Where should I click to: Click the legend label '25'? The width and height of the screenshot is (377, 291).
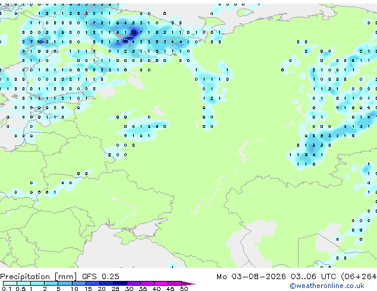pos(115,289)
